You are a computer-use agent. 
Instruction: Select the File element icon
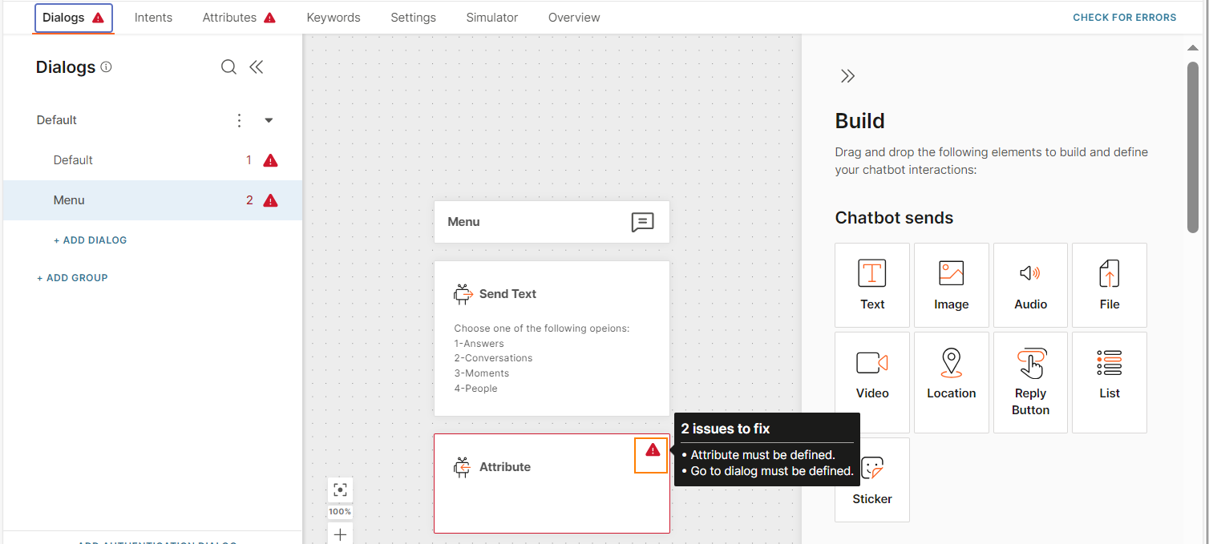click(x=1109, y=273)
